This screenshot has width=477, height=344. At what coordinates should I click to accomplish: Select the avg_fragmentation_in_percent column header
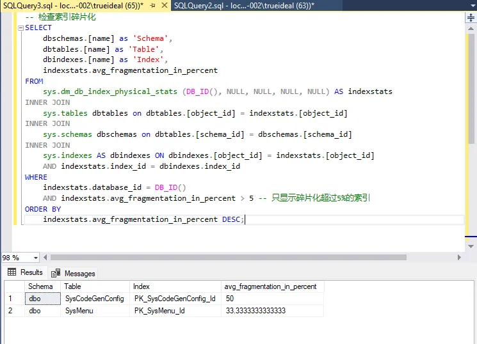[270, 286]
